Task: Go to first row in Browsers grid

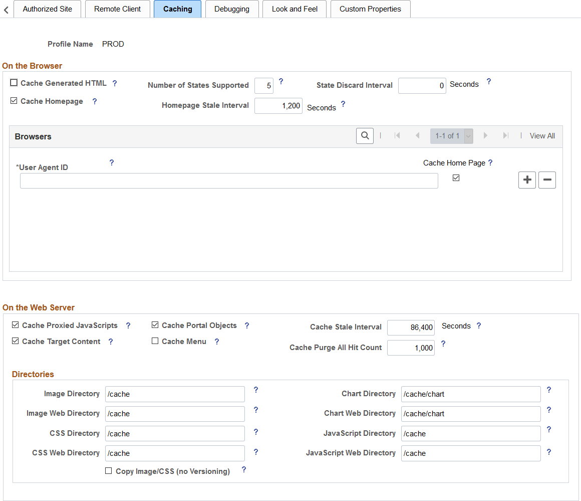Action: [397, 136]
